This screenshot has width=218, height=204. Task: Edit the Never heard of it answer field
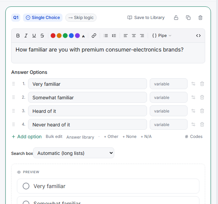click(x=88, y=124)
